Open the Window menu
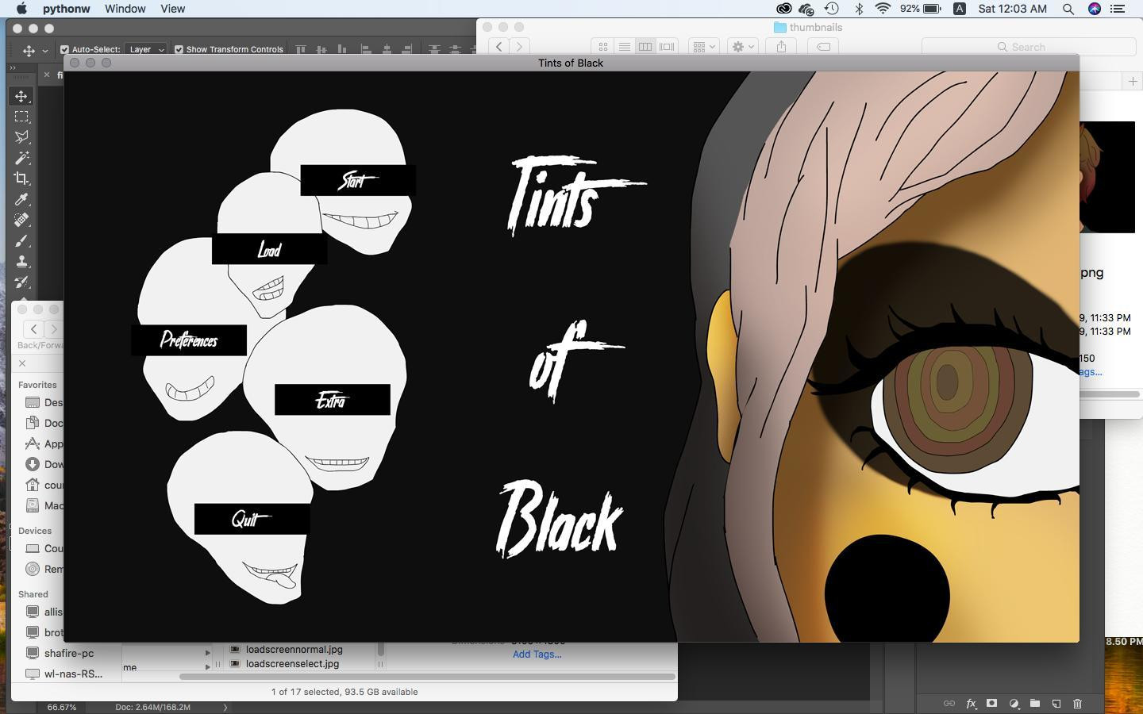 125,9
